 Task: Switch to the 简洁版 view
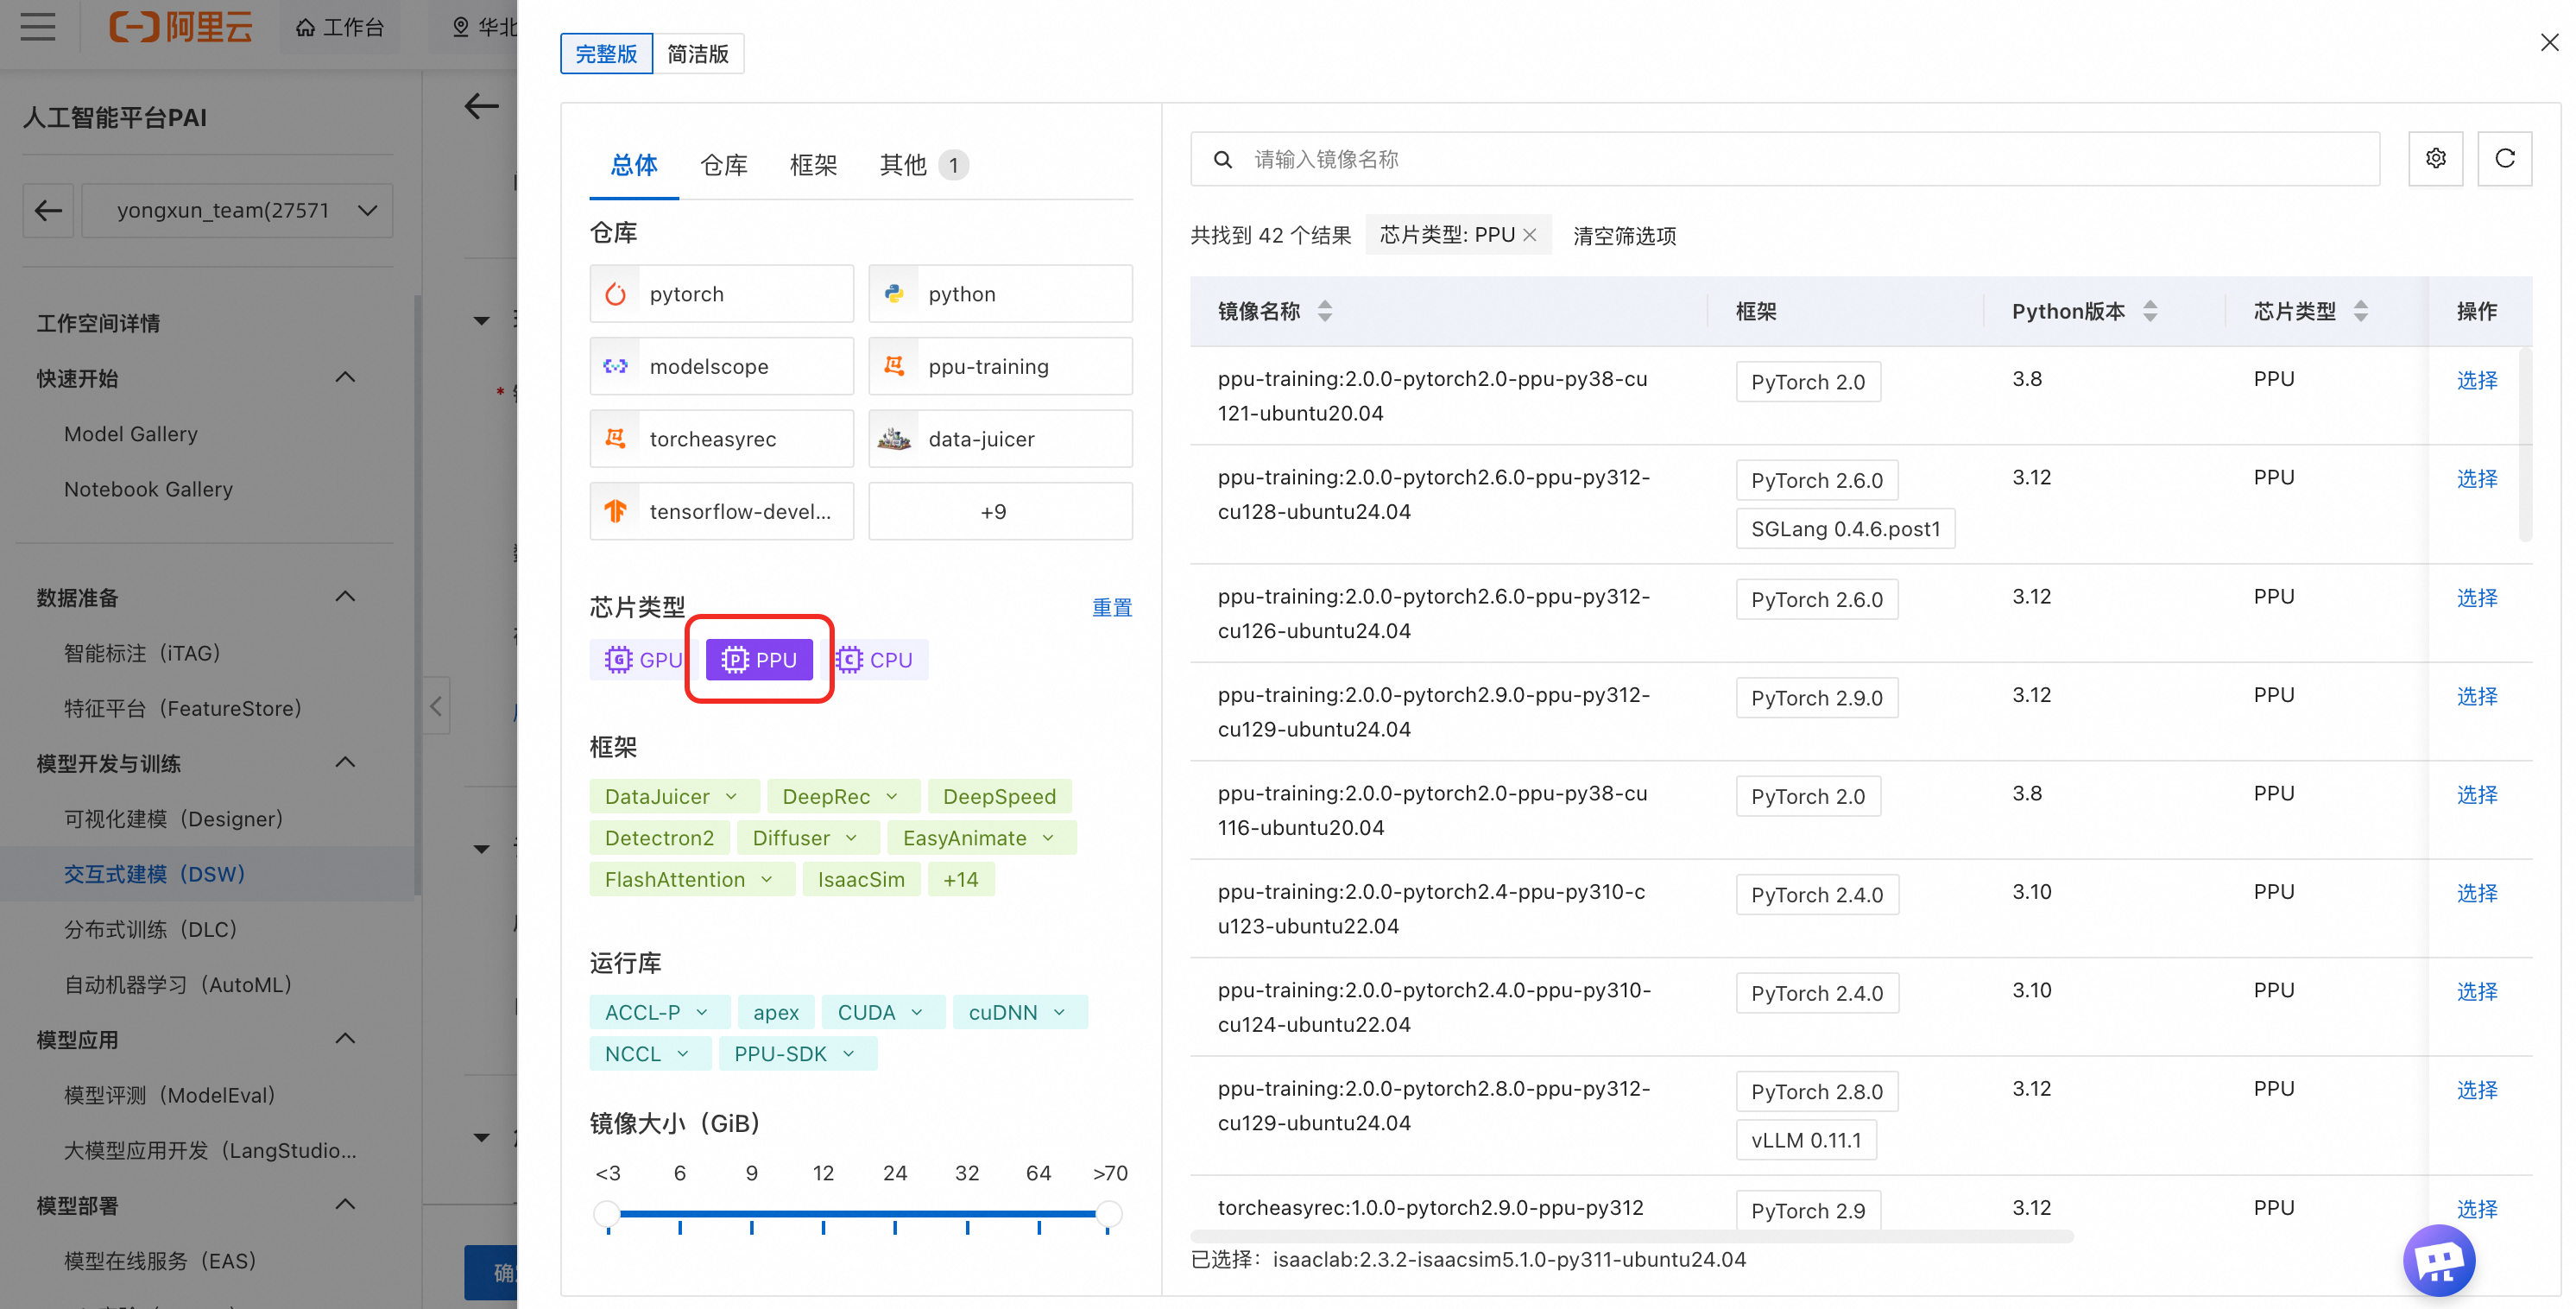tap(698, 54)
